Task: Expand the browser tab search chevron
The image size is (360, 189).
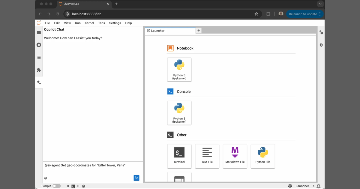Action: click(320, 4)
